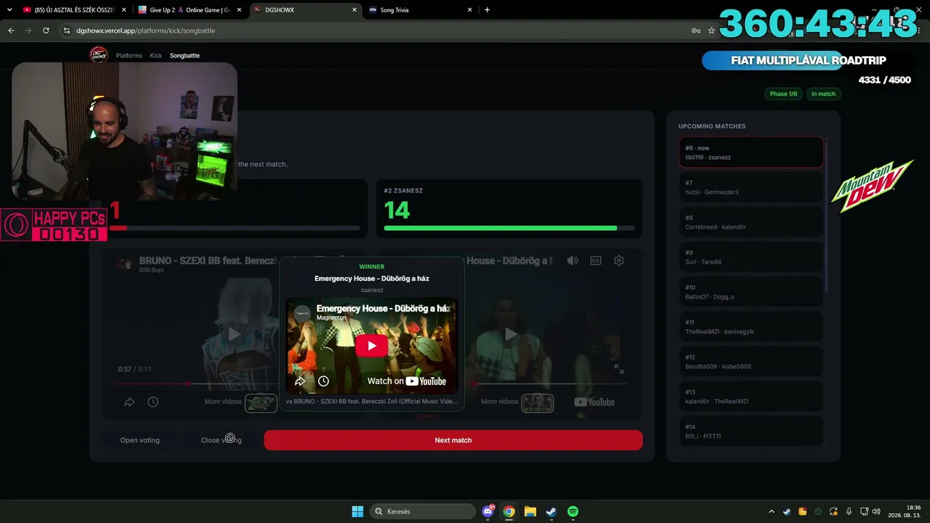Click the Phase 1/6 status badge

(783, 94)
